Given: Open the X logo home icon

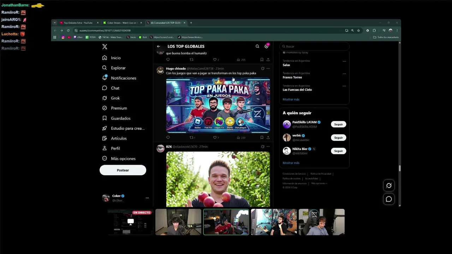Looking at the screenshot, I should (x=105, y=47).
